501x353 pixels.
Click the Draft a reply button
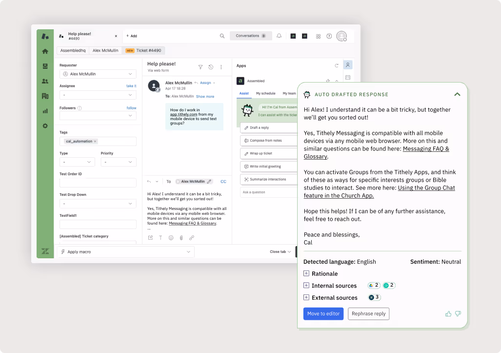coord(269,127)
